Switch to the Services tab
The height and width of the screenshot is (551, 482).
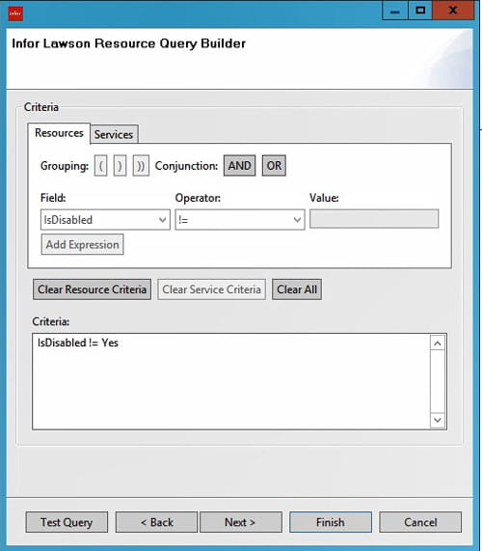pyautogui.click(x=114, y=134)
